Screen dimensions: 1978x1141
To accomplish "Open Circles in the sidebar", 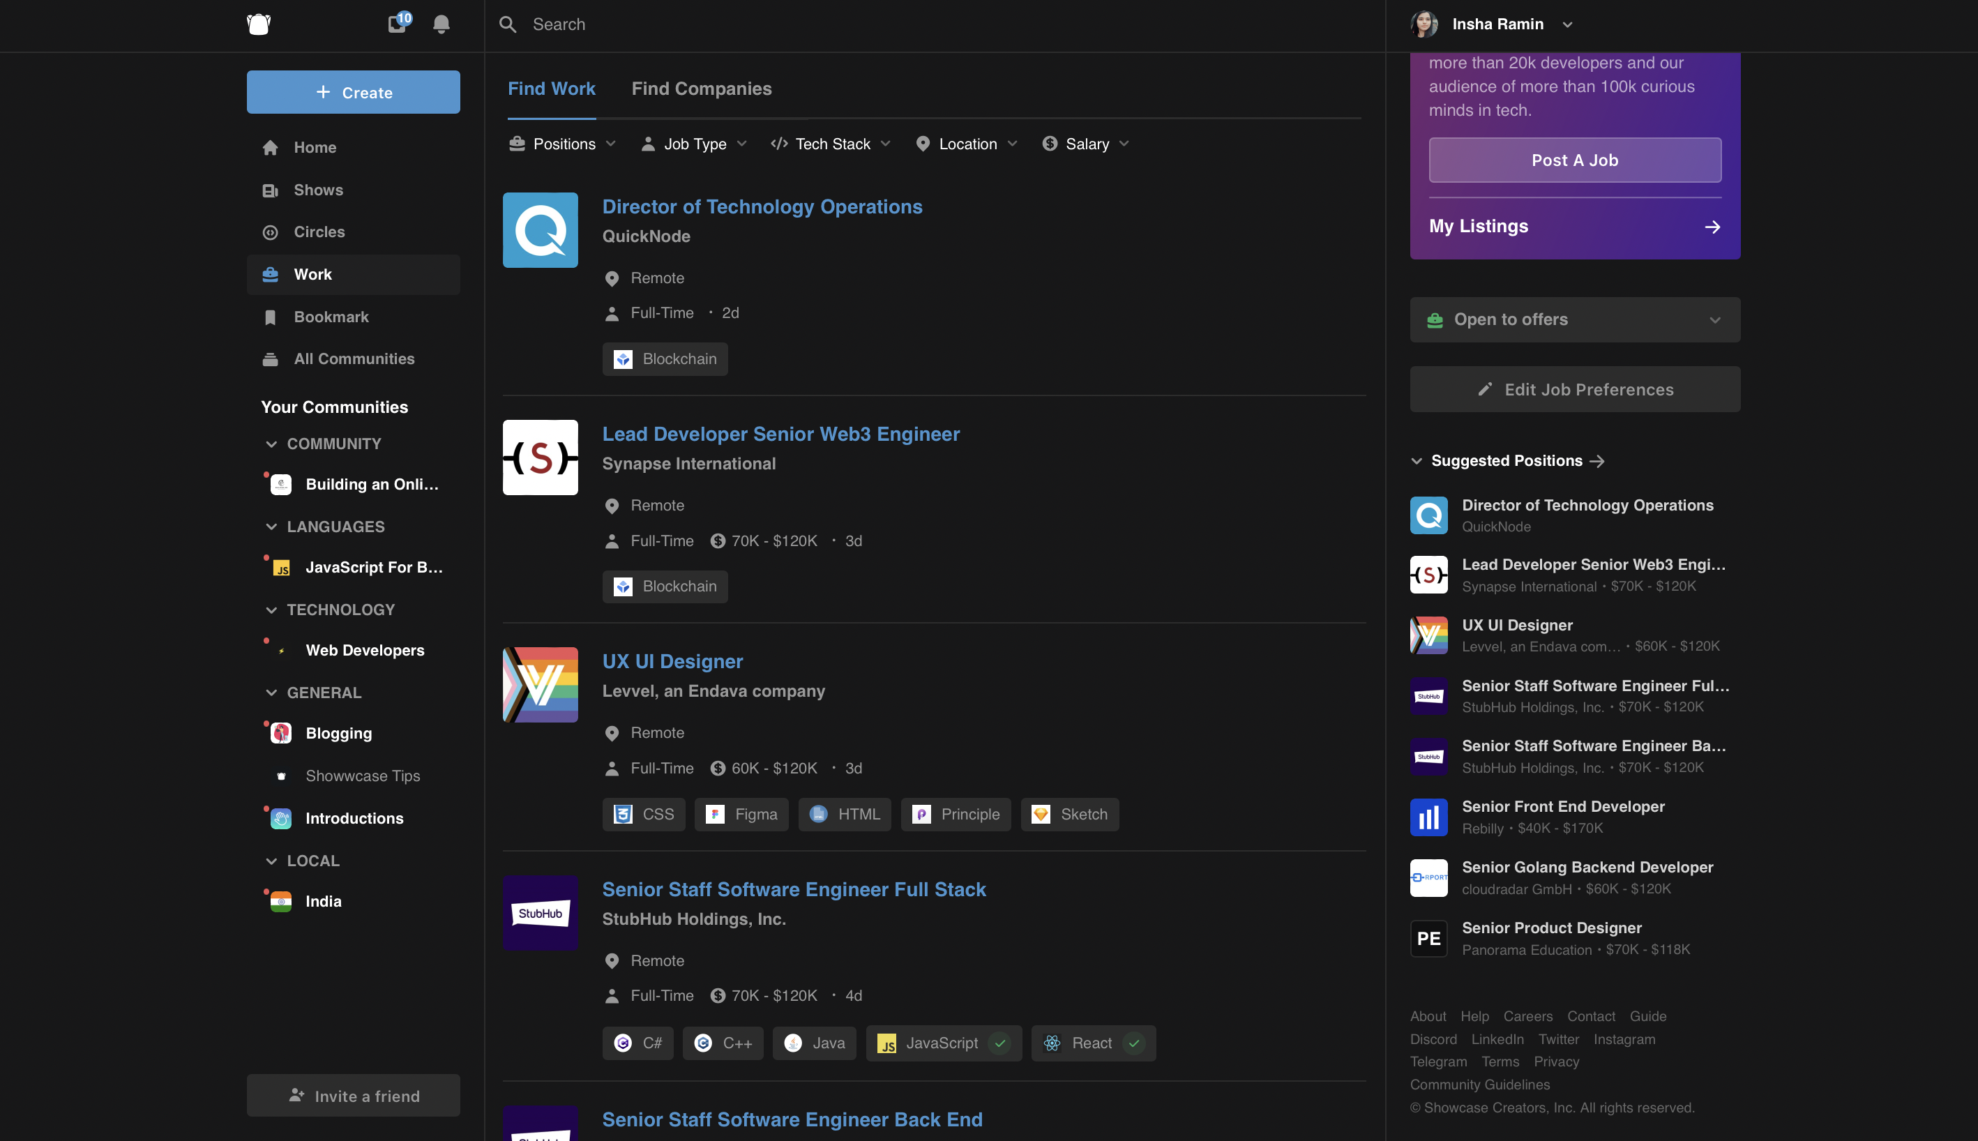I will [x=353, y=232].
